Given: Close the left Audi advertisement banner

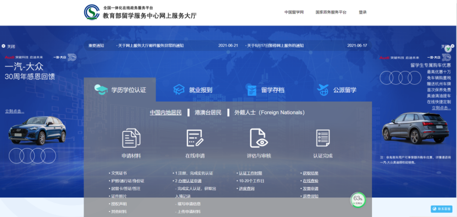Looking at the screenshot, I should point(8,46).
